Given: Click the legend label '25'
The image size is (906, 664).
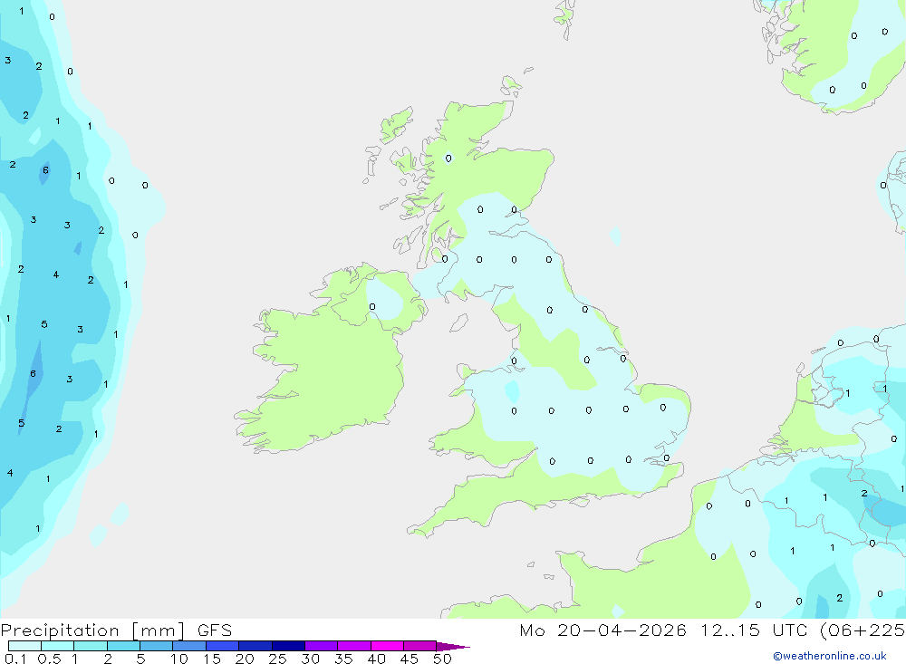Looking at the screenshot, I should (277, 659).
